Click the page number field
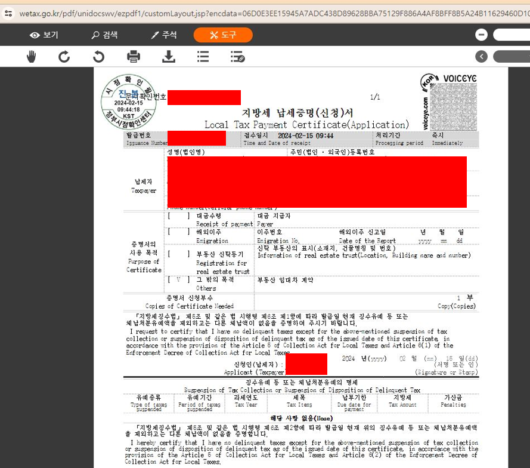Image resolution: width=530 pixels, height=468 pixels. 512,56
